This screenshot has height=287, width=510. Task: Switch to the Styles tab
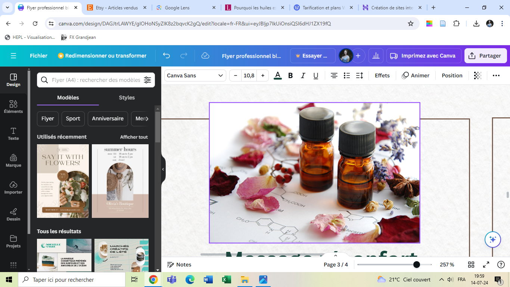[127, 98]
